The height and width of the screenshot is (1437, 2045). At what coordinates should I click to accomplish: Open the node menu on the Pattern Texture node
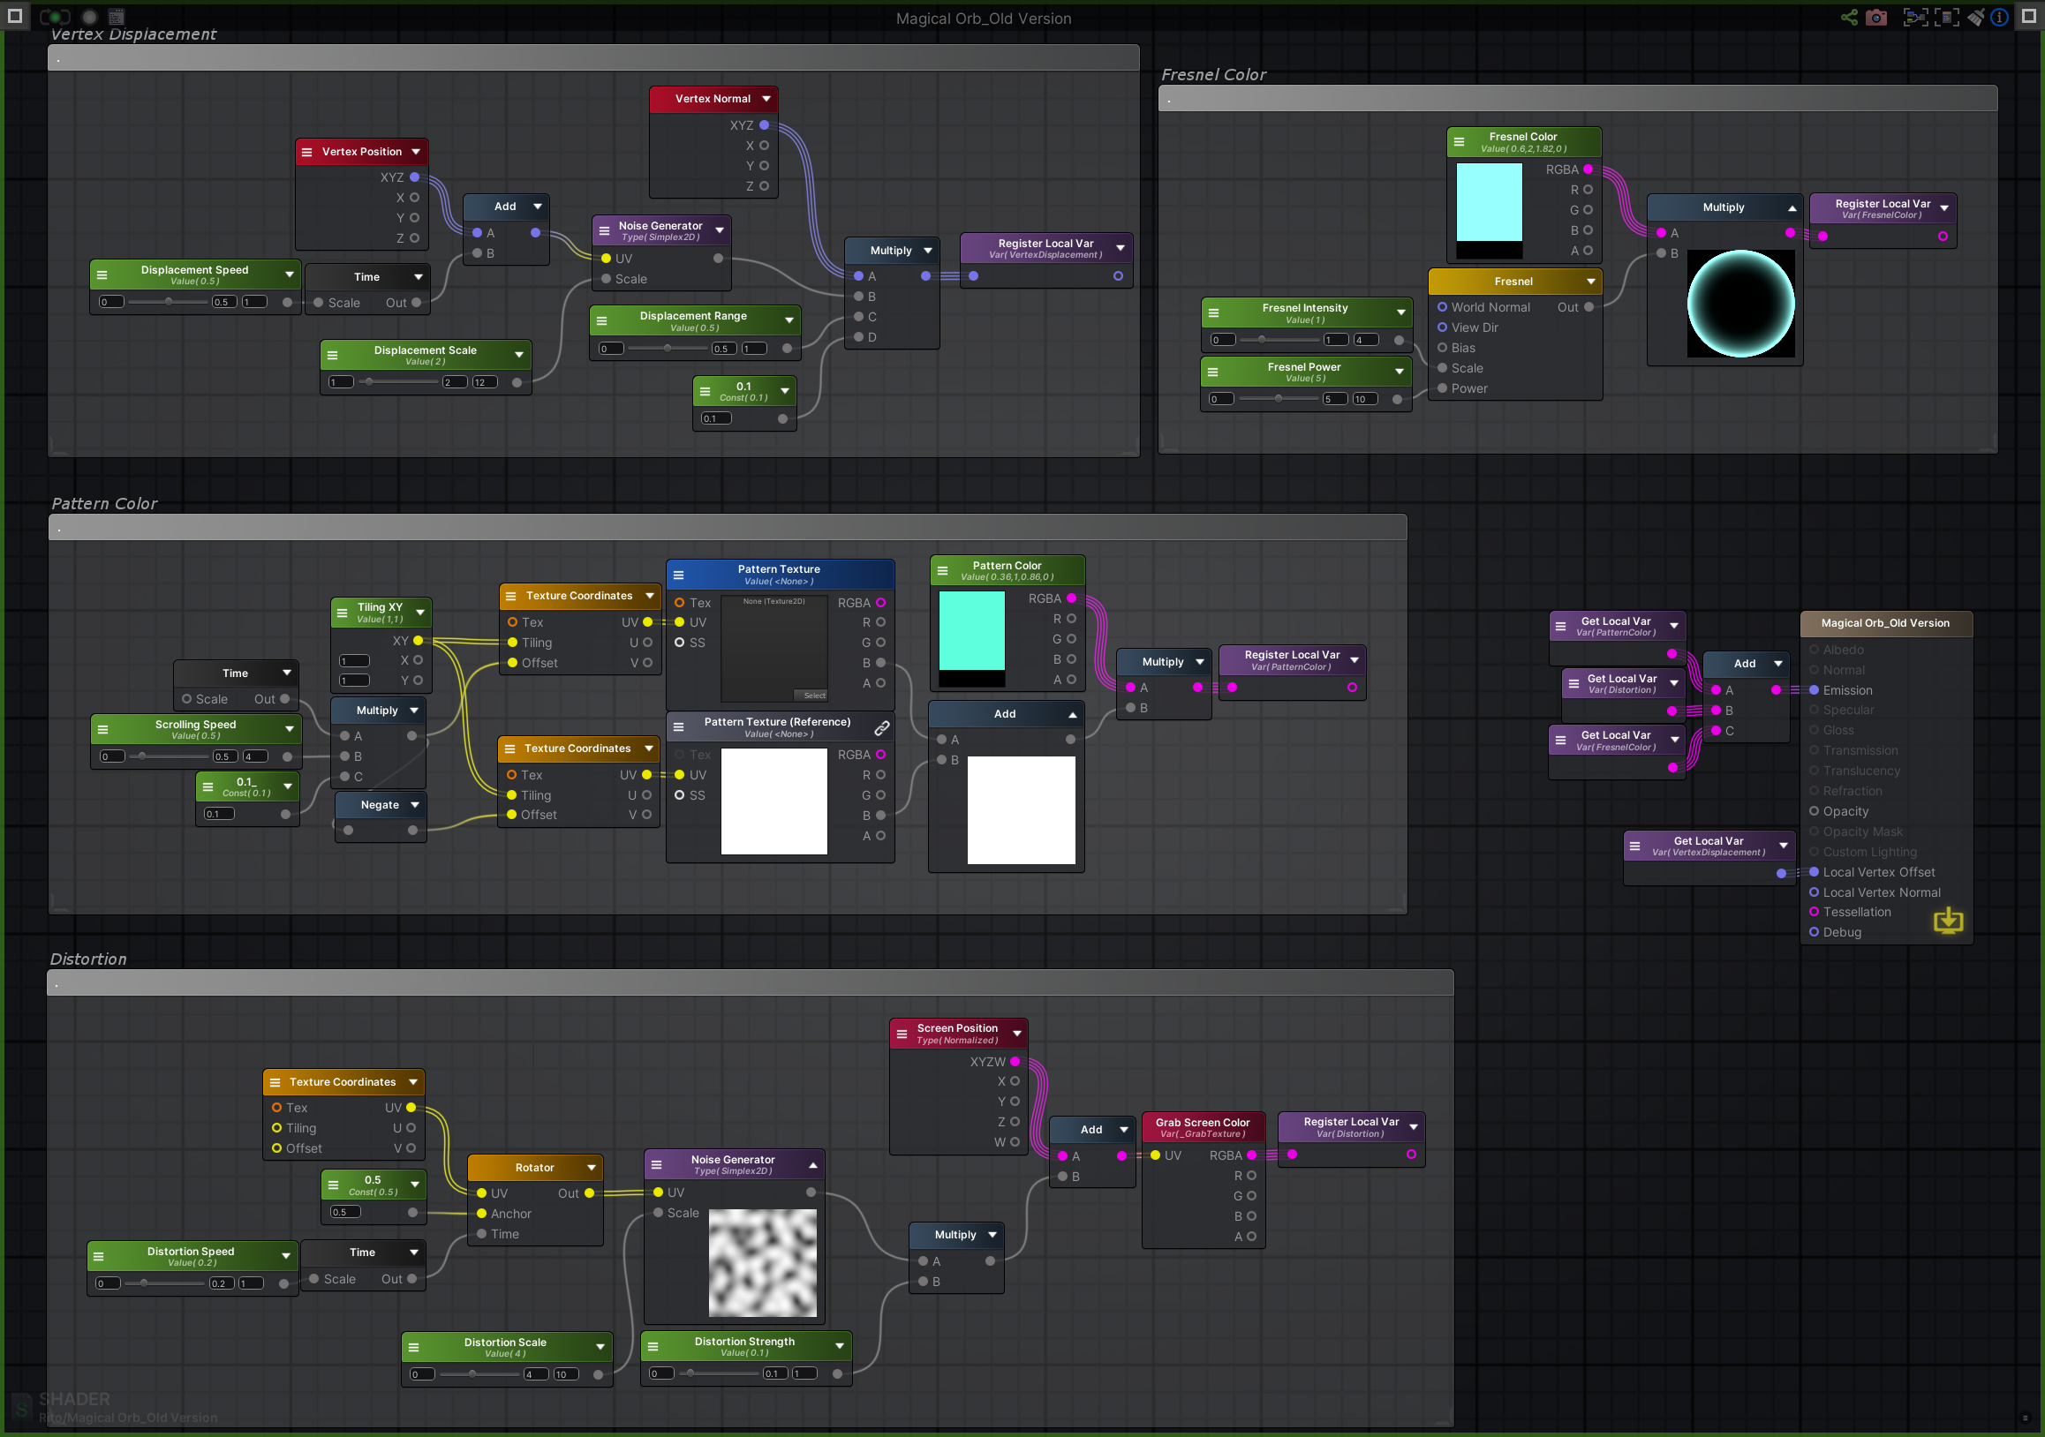(680, 575)
